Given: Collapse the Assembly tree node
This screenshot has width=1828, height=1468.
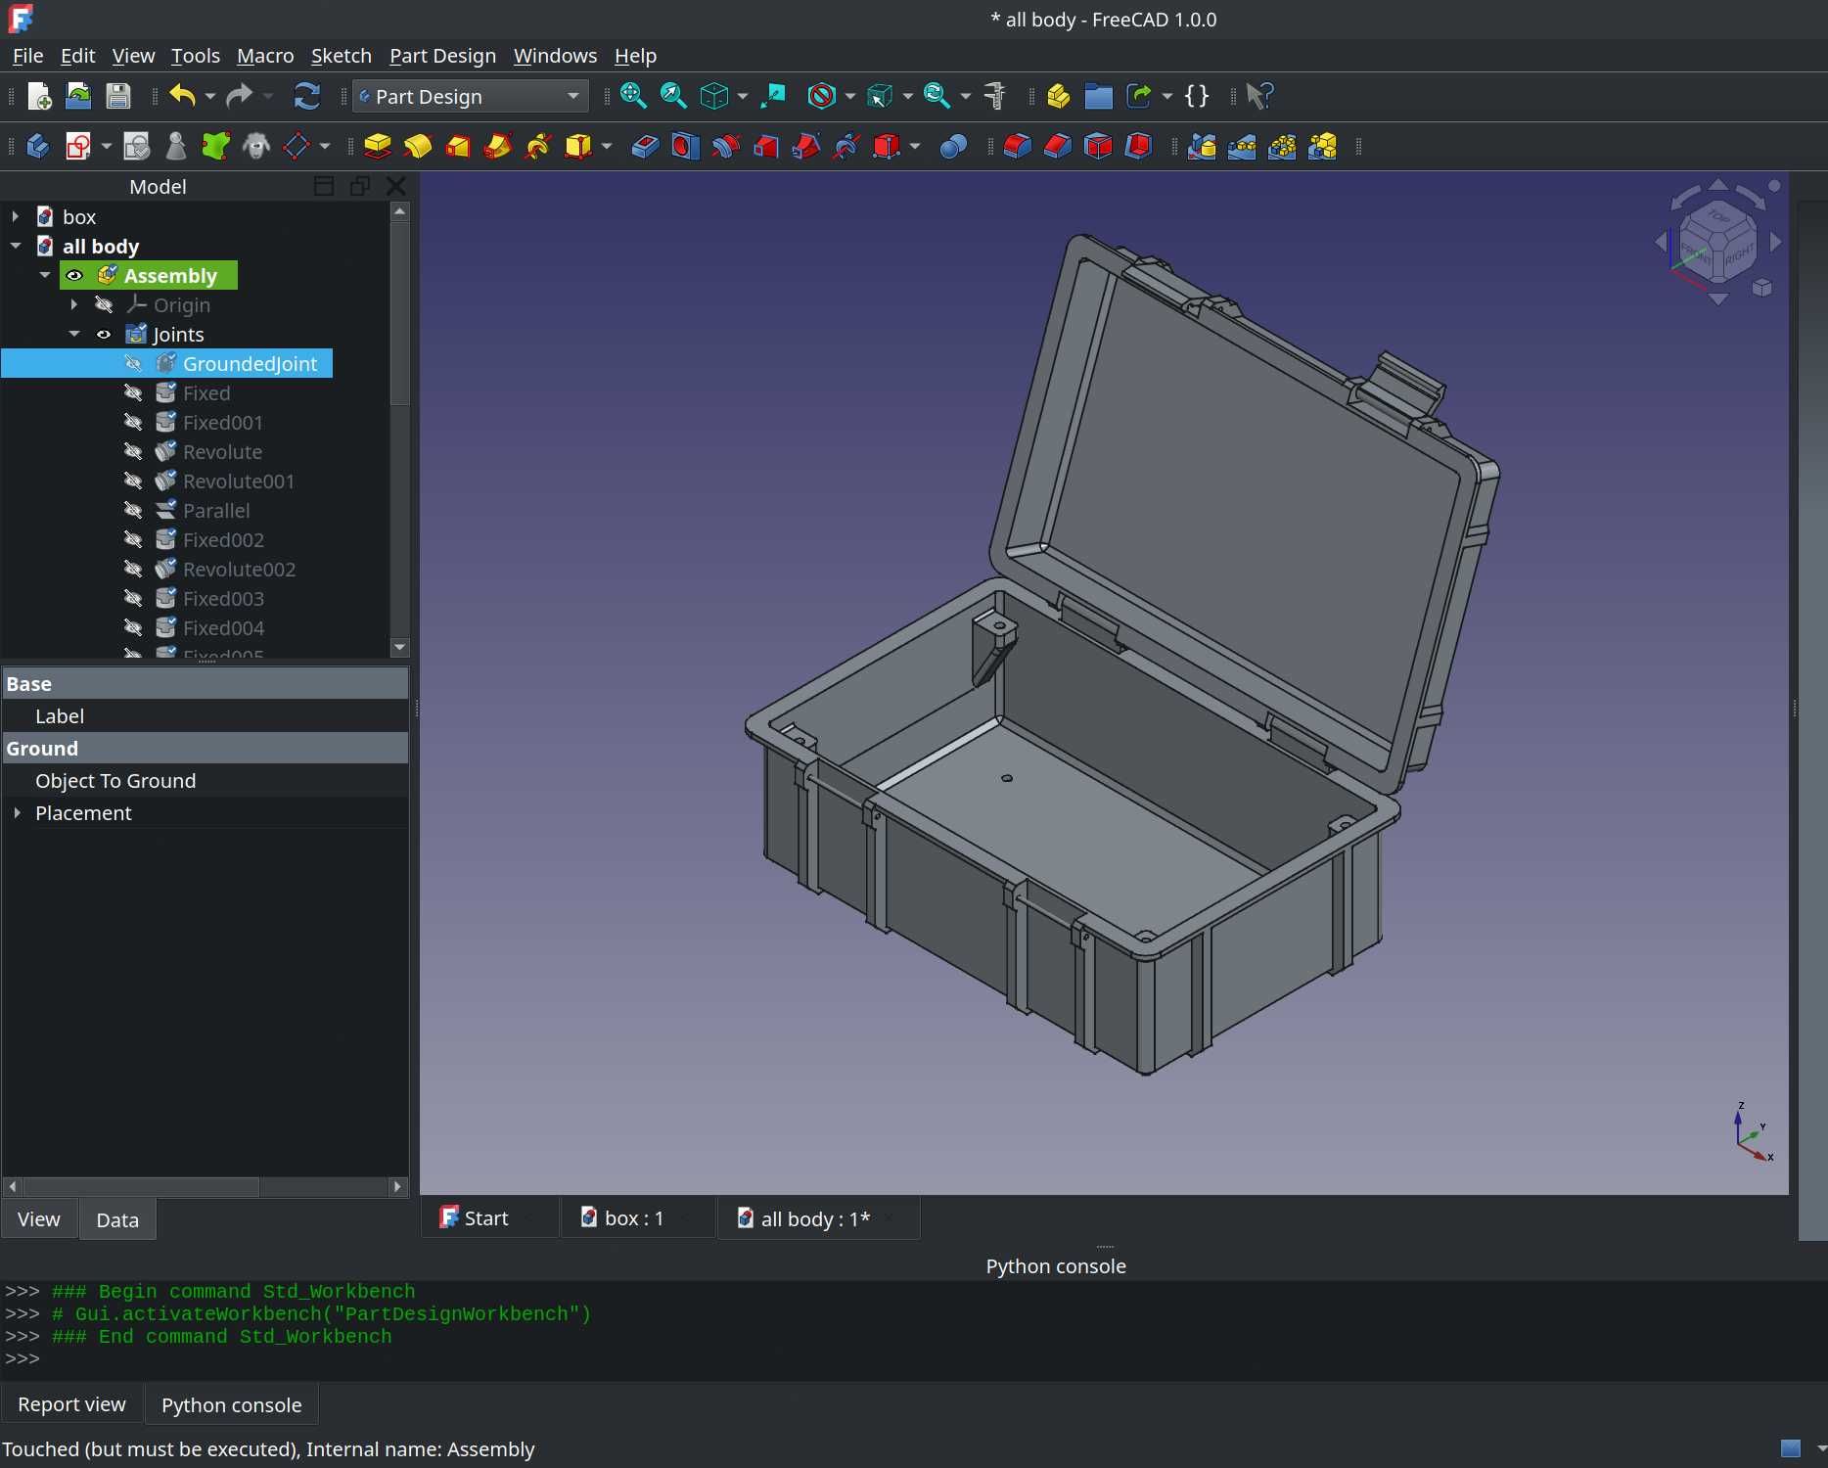Looking at the screenshot, I should pyautogui.click(x=45, y=276).
